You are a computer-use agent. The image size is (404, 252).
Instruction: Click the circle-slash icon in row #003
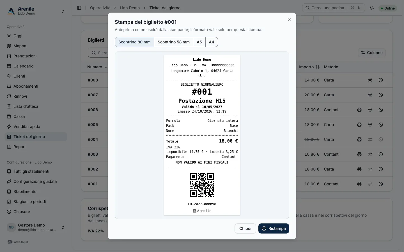tap(381, 154)
